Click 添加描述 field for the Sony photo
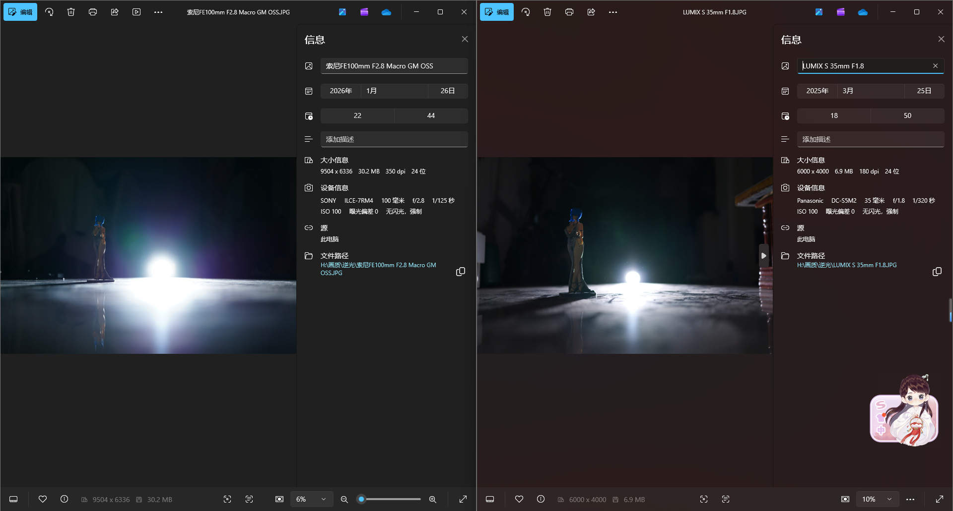953x511 pixels. click(394, 139)
